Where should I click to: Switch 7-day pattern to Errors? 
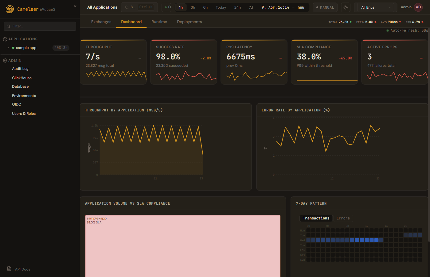point(343,218)
